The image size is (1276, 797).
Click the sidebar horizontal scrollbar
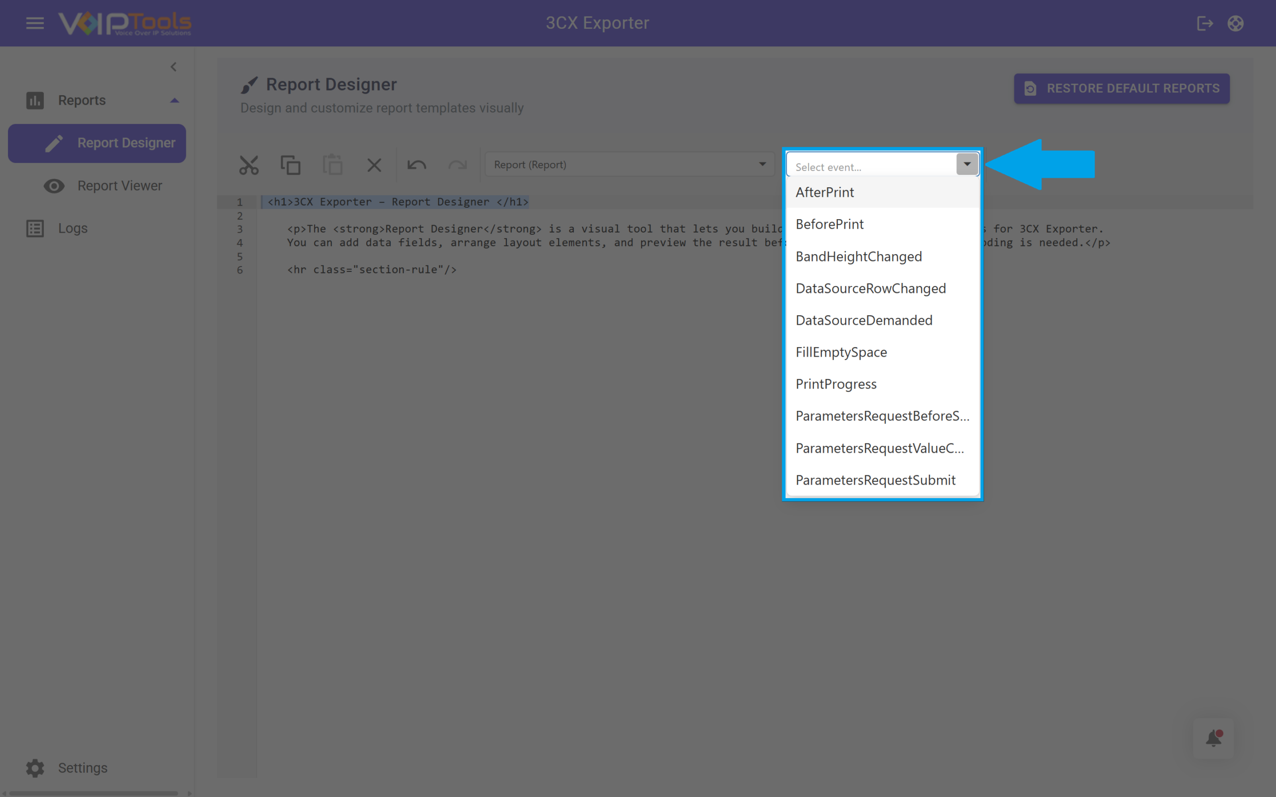[x=94, y=793]
